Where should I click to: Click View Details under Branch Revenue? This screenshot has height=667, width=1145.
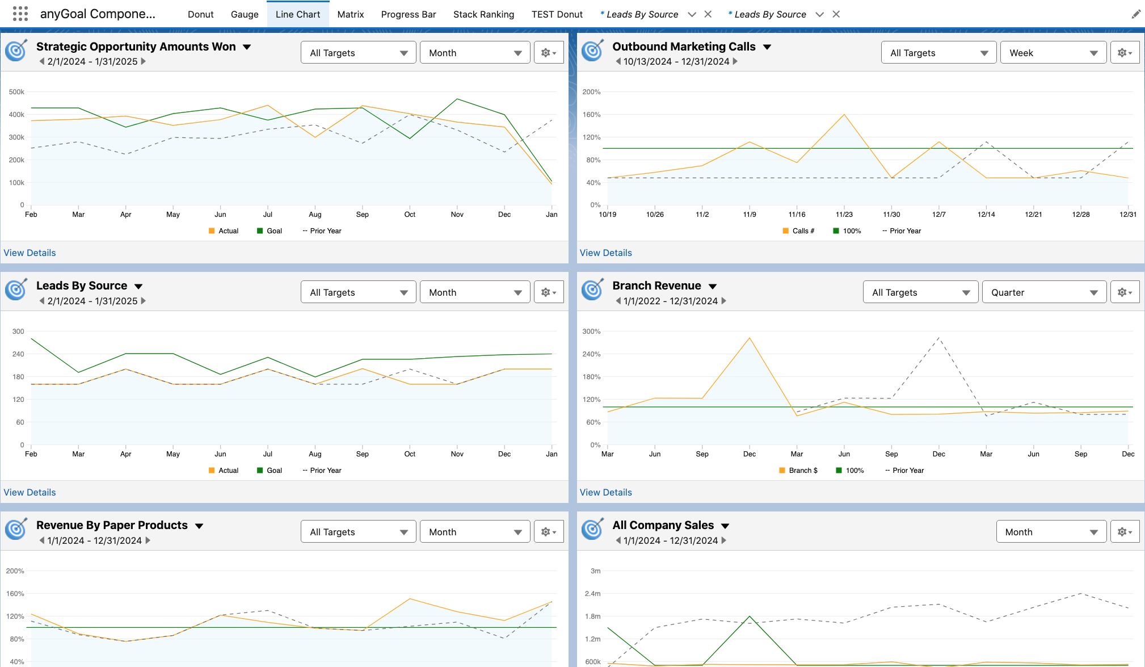(x=605, y=492)
